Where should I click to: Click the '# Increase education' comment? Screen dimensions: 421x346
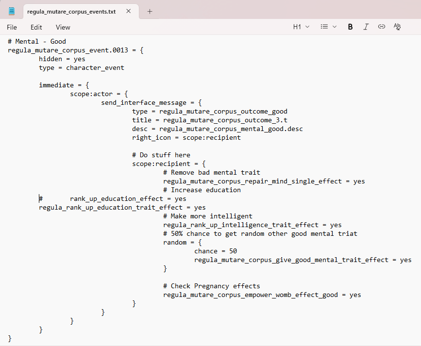click(202, 190)
